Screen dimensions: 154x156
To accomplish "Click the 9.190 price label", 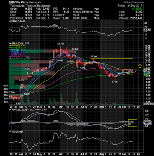I will 28,69.
